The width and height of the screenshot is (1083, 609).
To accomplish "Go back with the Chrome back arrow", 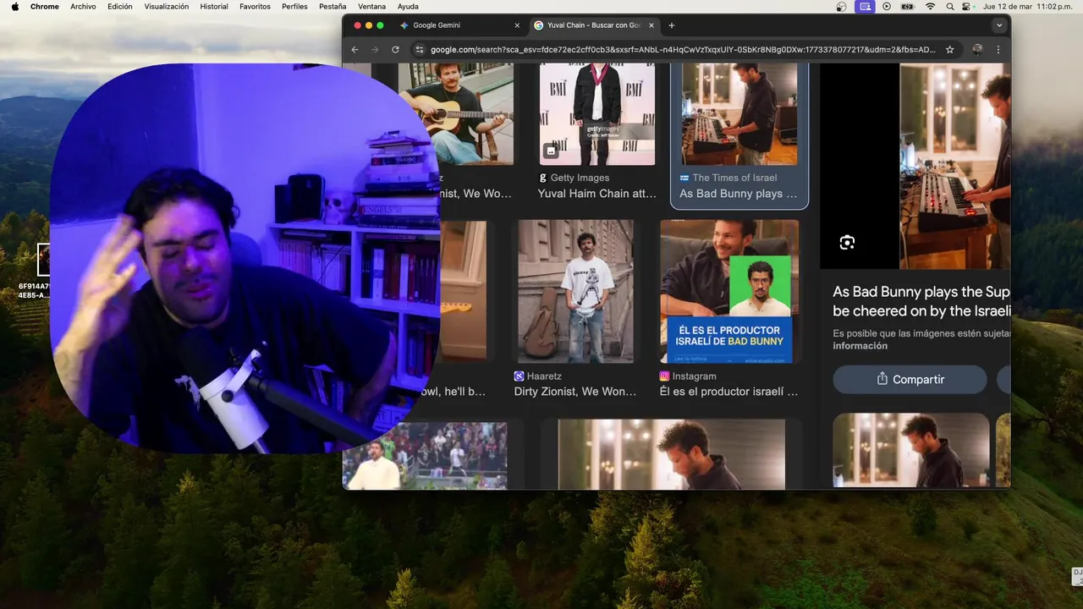I will tap(355, 50).
